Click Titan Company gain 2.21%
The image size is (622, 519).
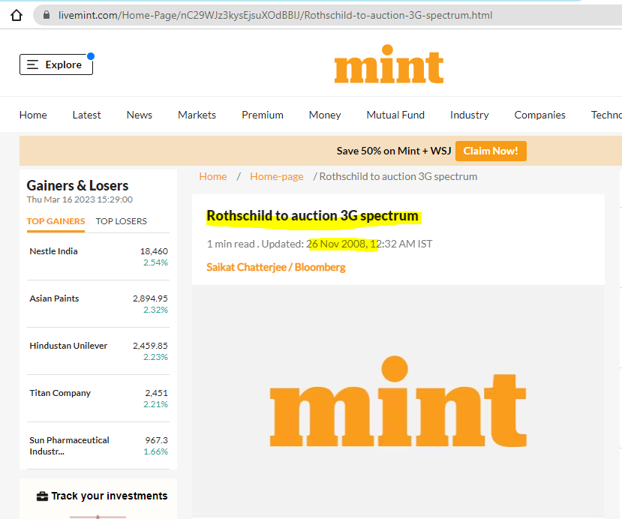pyautogui.click(x=155, y=404)
